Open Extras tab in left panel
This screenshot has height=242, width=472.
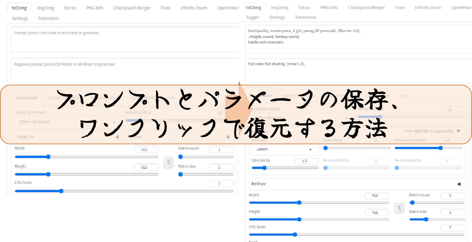[70, 8]
